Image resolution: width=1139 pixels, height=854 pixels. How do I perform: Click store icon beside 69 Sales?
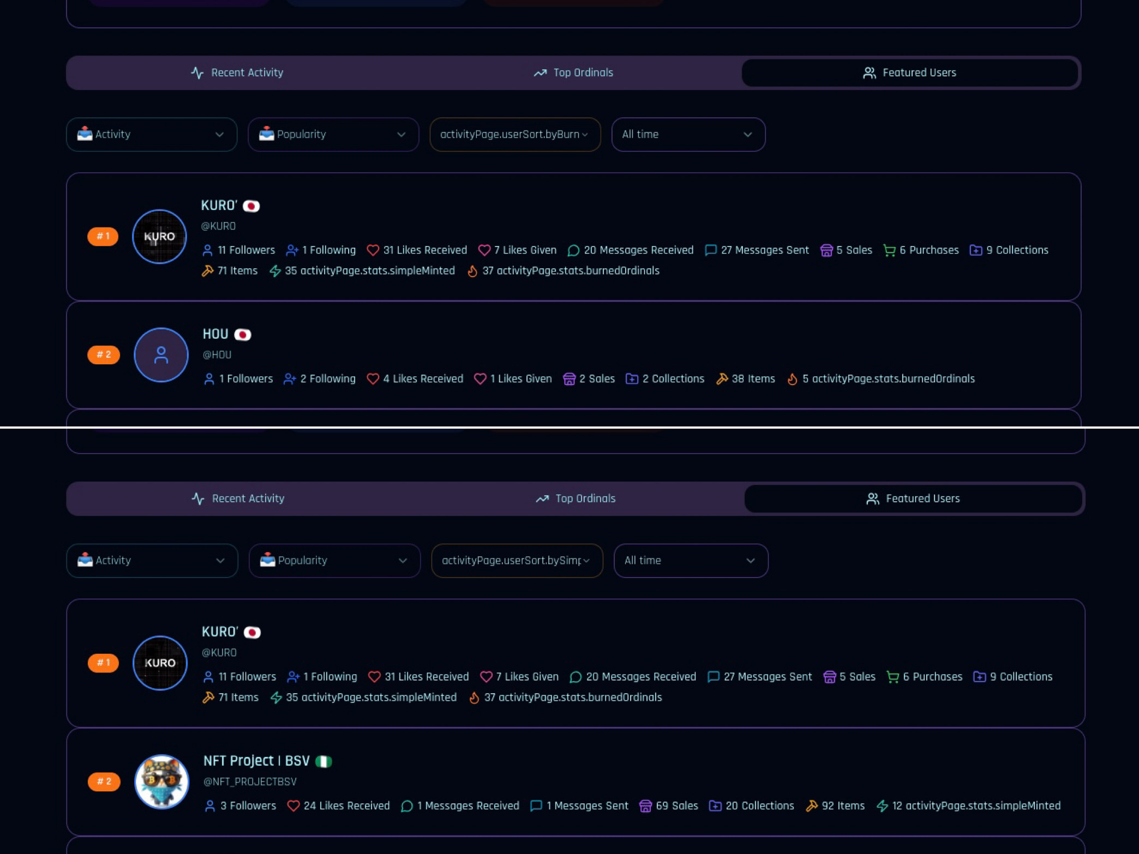click(x=645, y=805)
